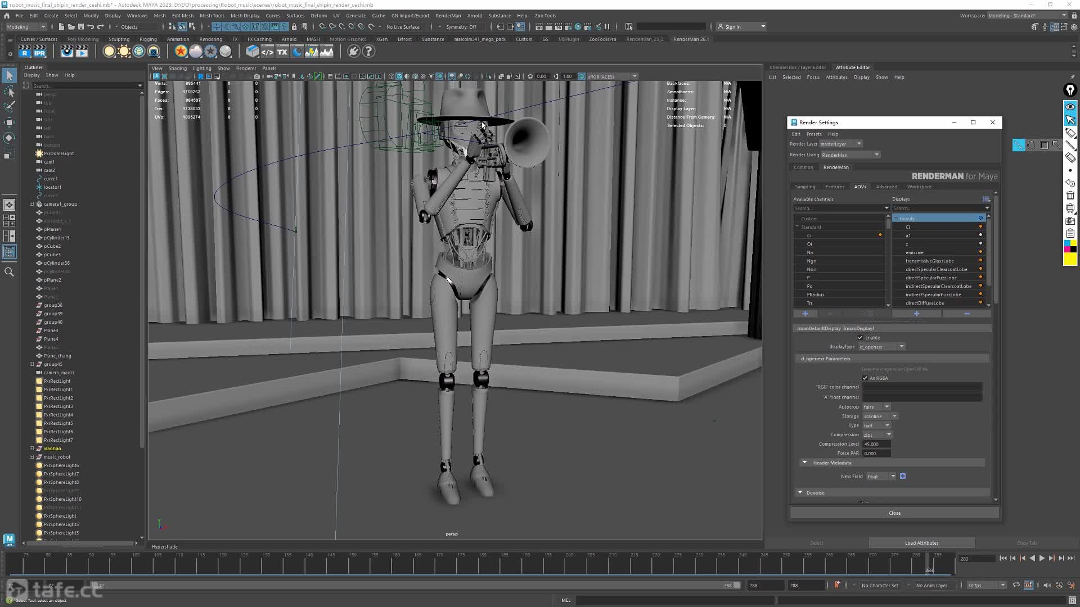This screenshot has height=607, width=1080.
Task: Switch to the Advanced tab in Render Settings
Action: [886, 187]
